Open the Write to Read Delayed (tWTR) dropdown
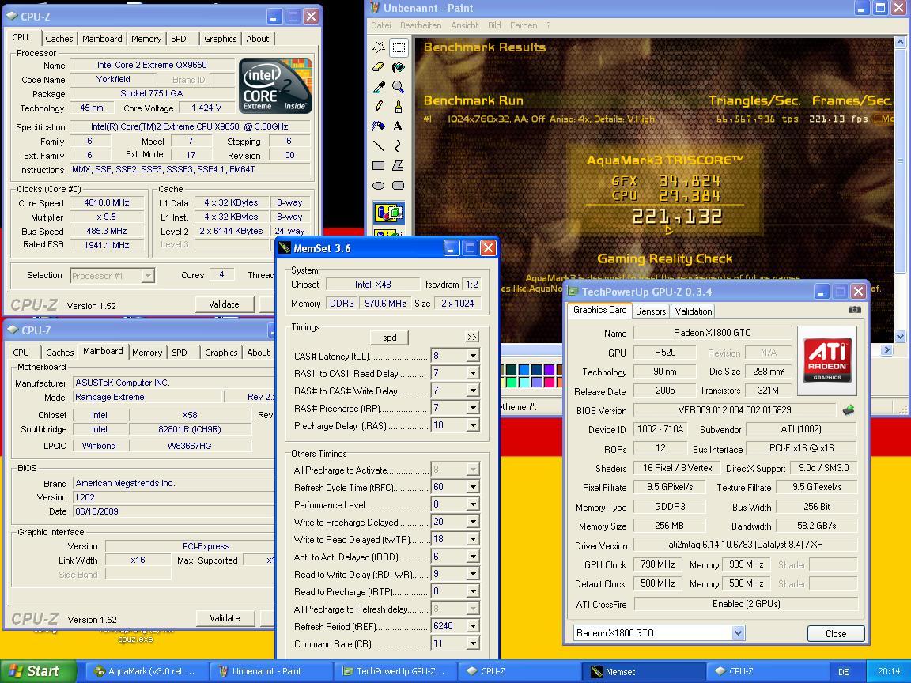Image resolution: width=911 pixels, height=683 pixels. click(x=473, y=539)
